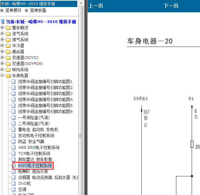Click page icon of 防盗 安全气囊
The height and width of the screenshot is (195, 200).
point(14,141)
